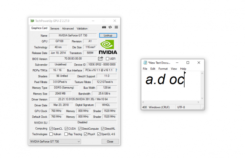Viewport: 245px width, 158px height.
Task: Open the NVIDIA GeForce GT 730 GPU dropdown
Action: (x=55, y=142)
